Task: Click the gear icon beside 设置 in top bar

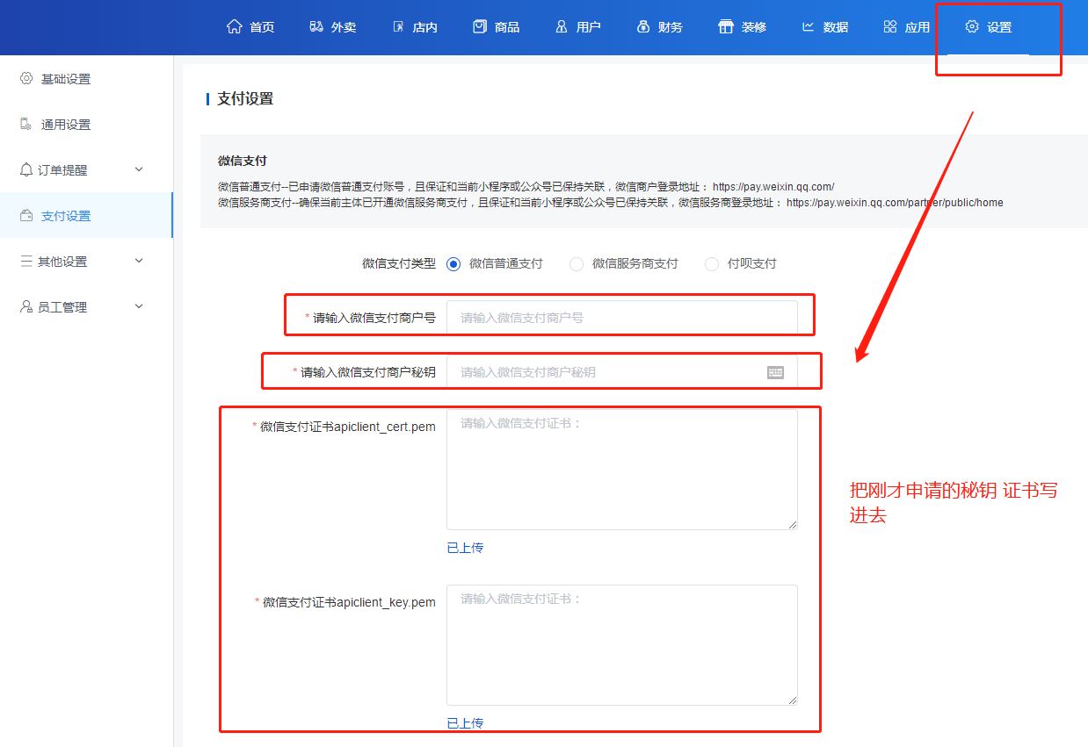Action: click(972, 26)
